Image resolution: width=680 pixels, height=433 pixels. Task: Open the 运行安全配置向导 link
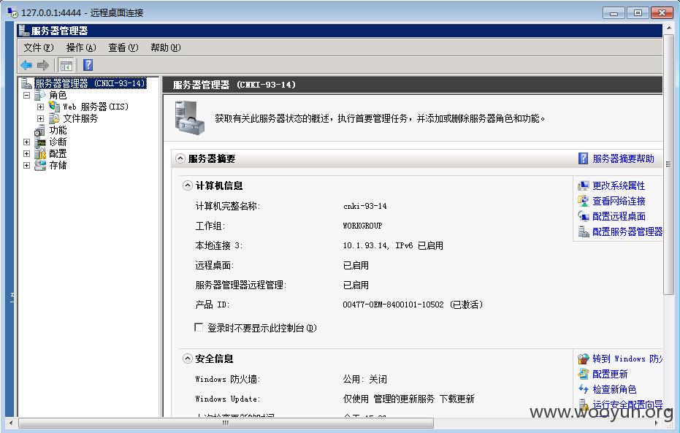[x=627, y=405]
